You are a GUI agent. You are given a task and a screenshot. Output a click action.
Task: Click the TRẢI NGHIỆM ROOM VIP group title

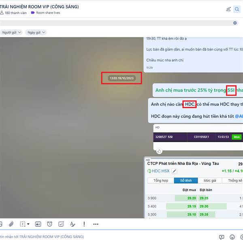coord(39,6)
